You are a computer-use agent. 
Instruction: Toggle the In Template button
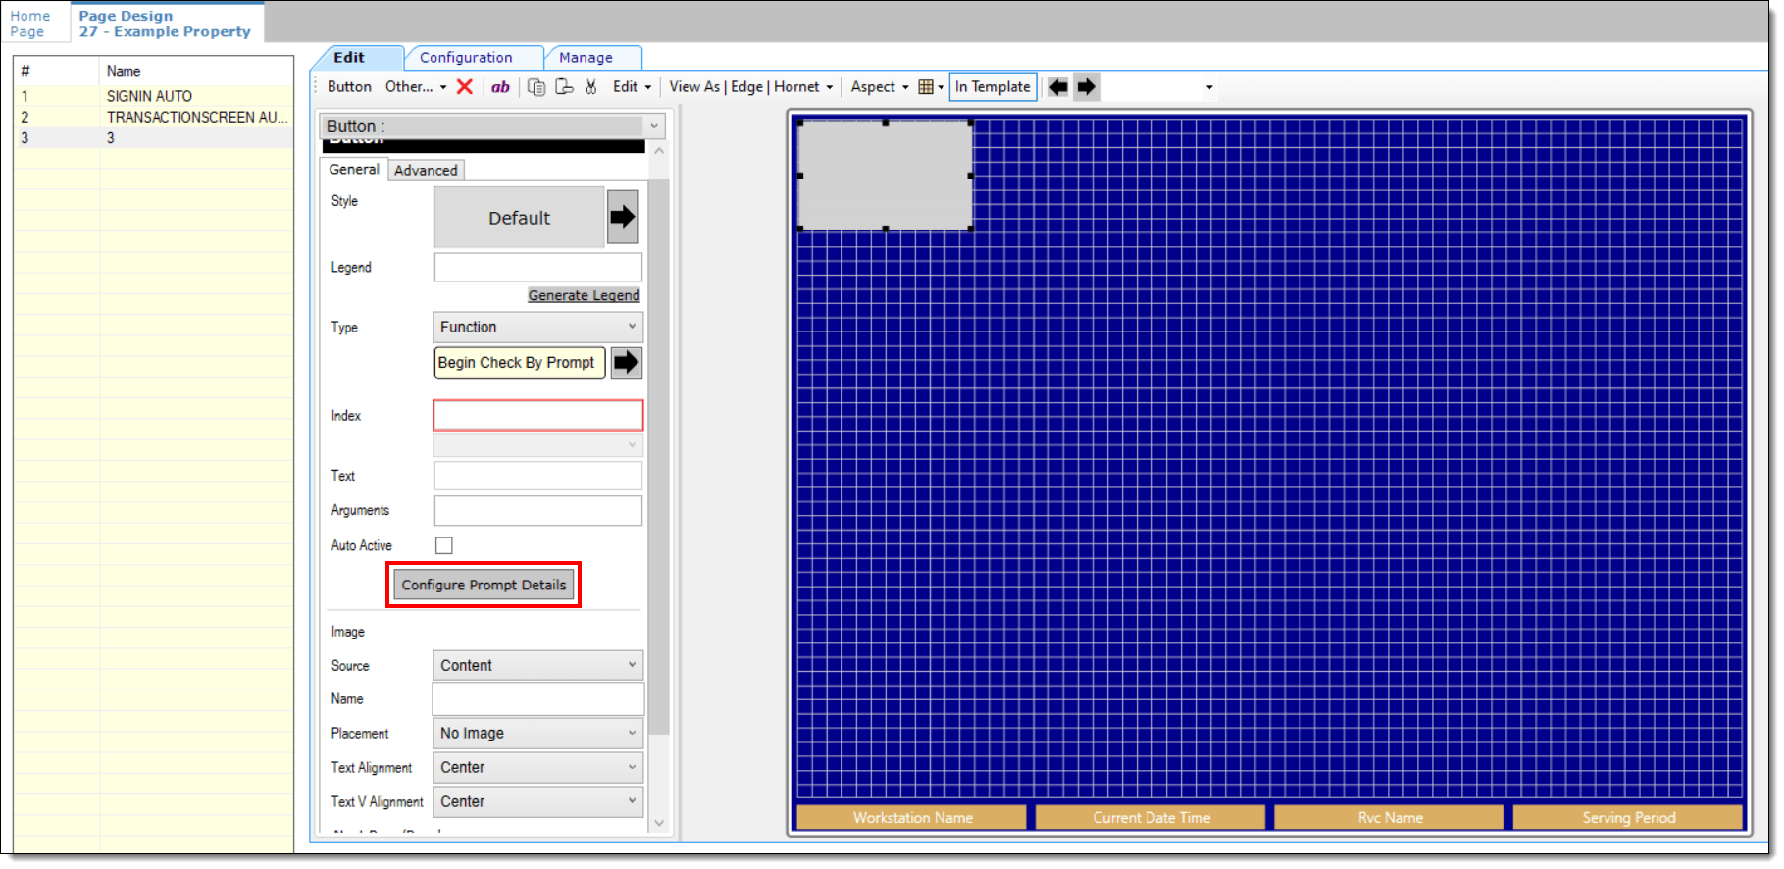click(x=993, y=87)
